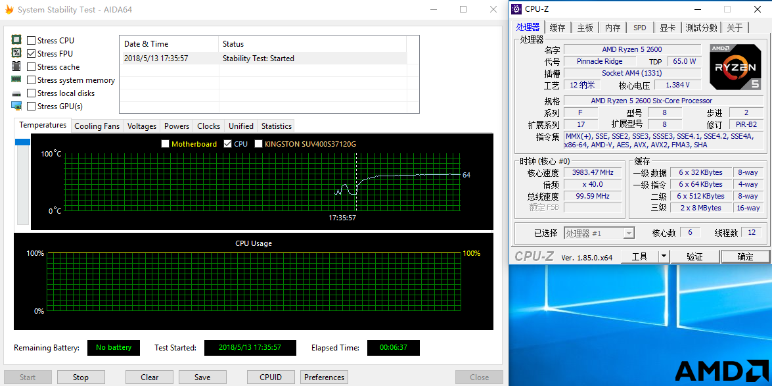Image resolution: width=772 pixels, height=386 pixels.
Task: Click the RAM module icon beside Stress system memory
Action: (16, 80)
